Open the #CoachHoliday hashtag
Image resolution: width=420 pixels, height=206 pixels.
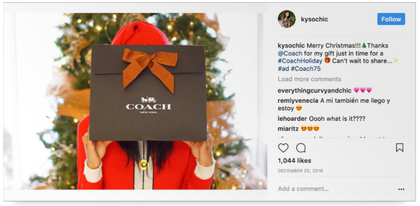pos(300,61)
